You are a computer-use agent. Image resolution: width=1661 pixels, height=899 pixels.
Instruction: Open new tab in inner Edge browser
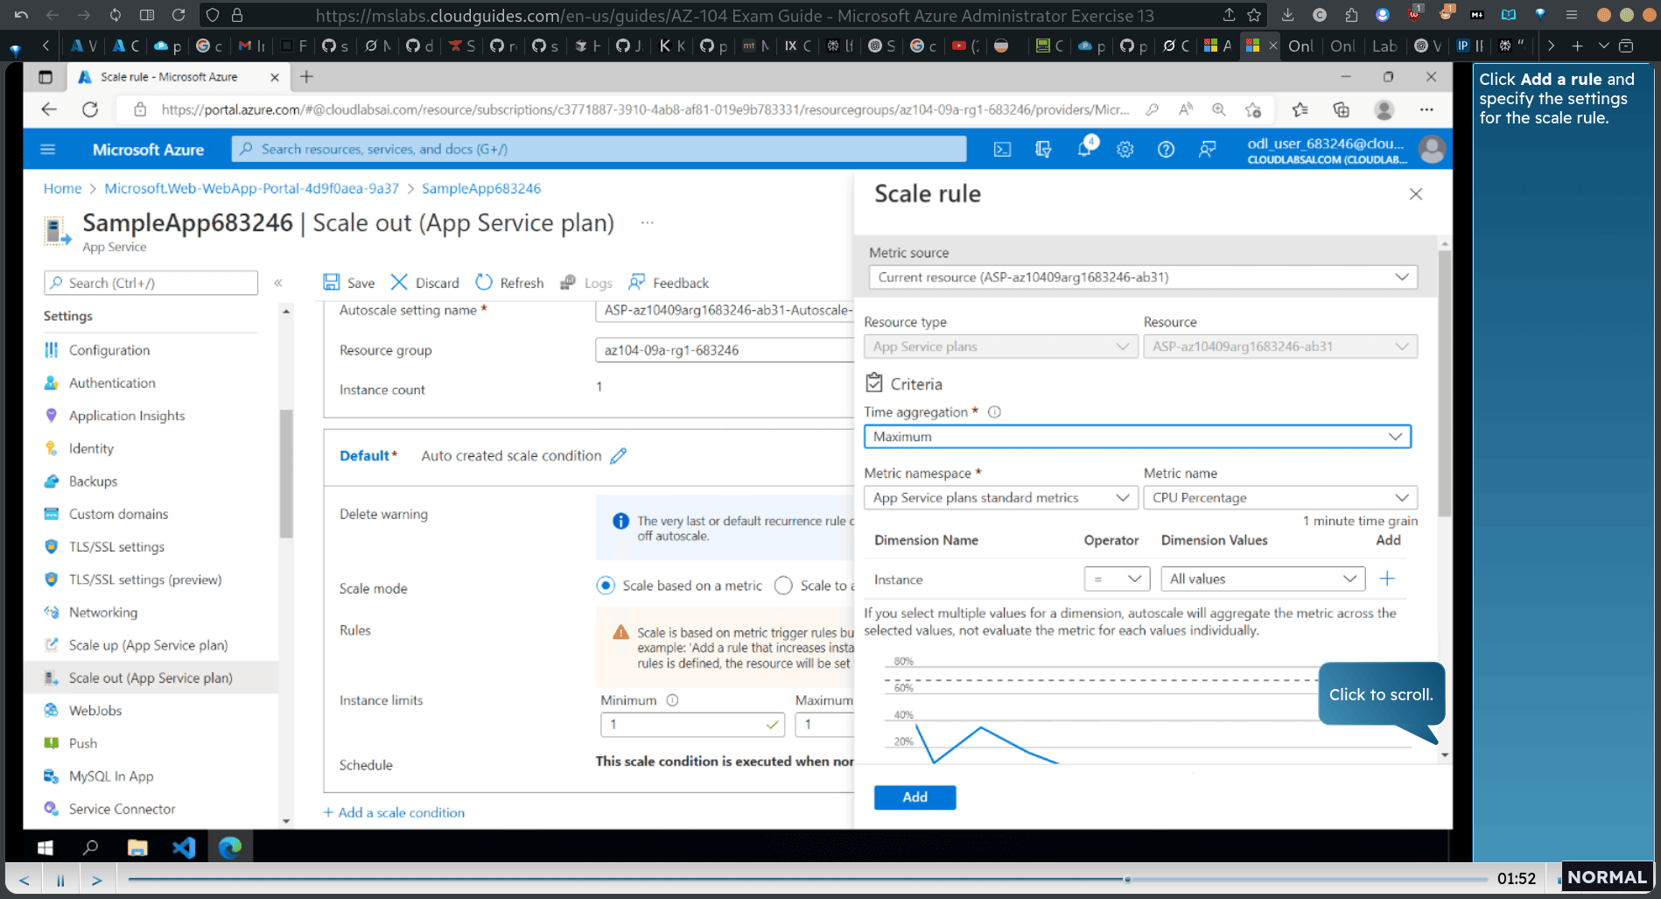(x=306, y=77)
